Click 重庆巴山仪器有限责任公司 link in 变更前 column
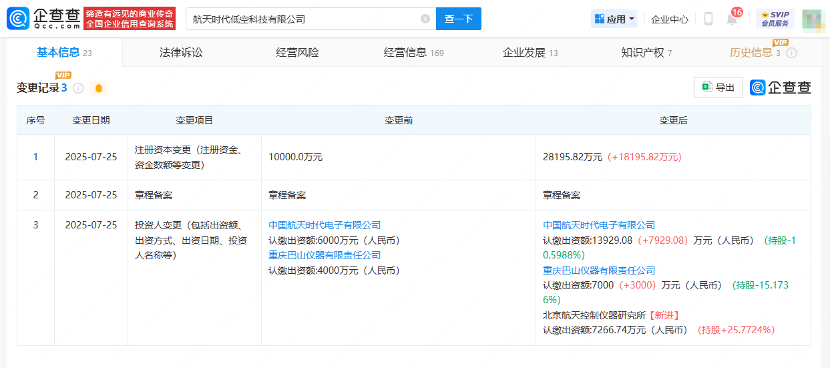 click(325, 255)
